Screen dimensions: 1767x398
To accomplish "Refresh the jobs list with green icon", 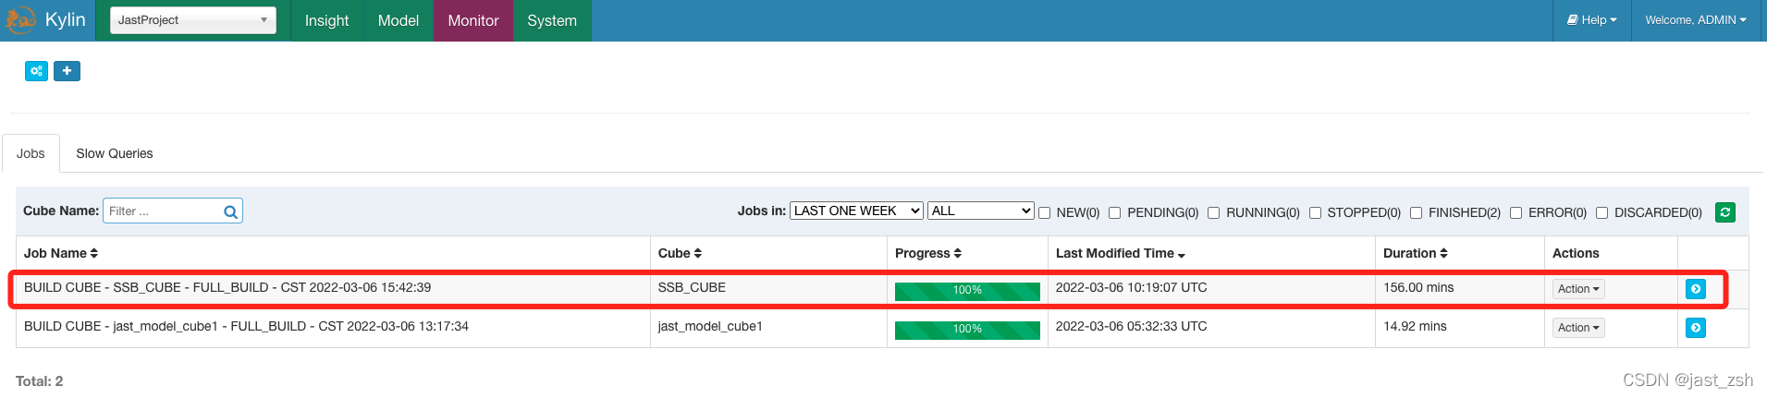I will coord(1724,212).
